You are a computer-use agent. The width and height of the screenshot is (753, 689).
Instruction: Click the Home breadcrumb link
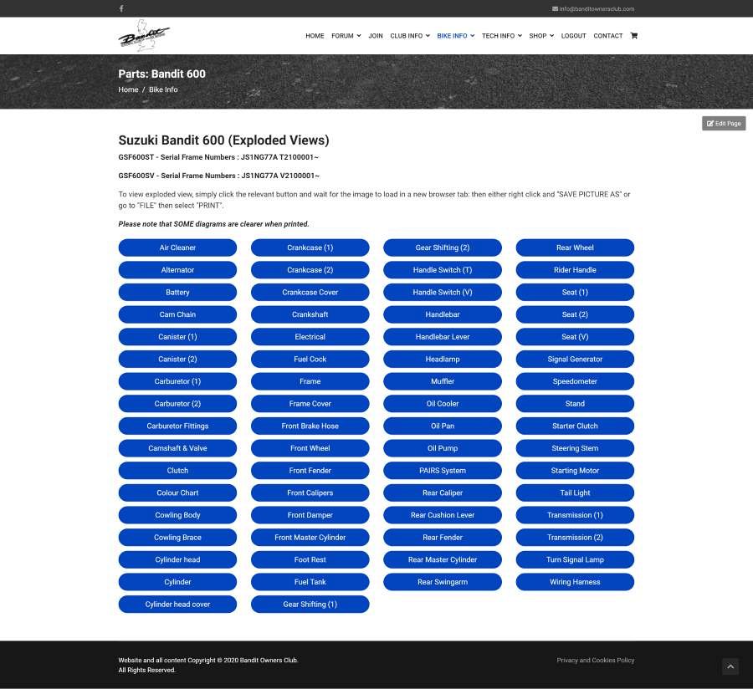[128, 89]
